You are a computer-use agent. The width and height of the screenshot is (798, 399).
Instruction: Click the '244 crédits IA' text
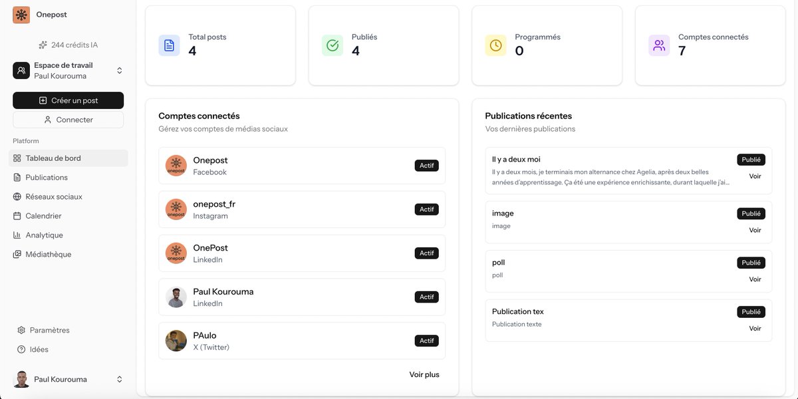tap(74, 45)
